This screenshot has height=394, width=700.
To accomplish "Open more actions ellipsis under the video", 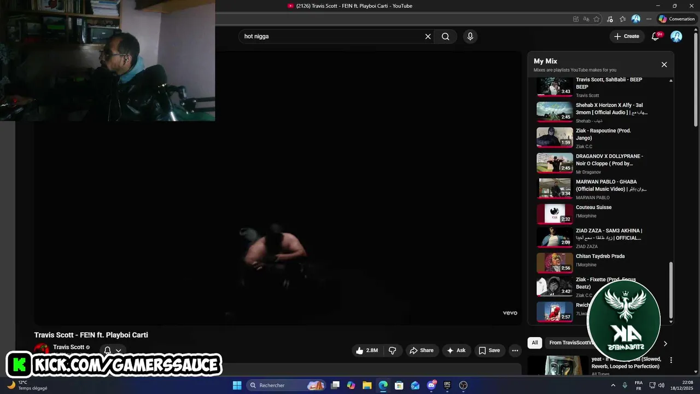I will point(515,351).
